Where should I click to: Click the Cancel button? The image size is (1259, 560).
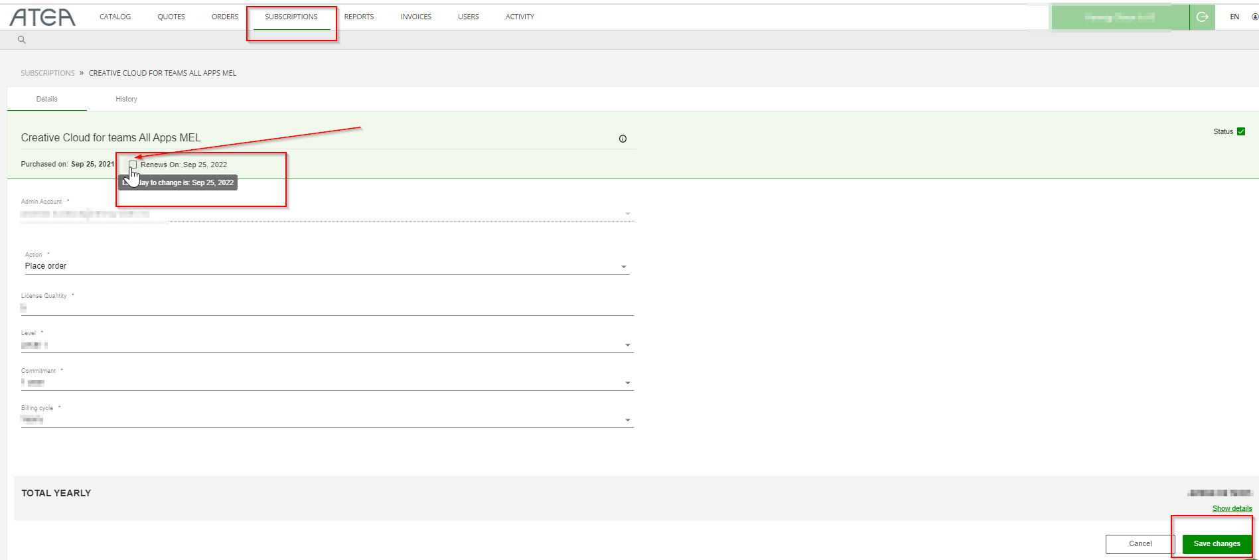tap(1140, 543)
